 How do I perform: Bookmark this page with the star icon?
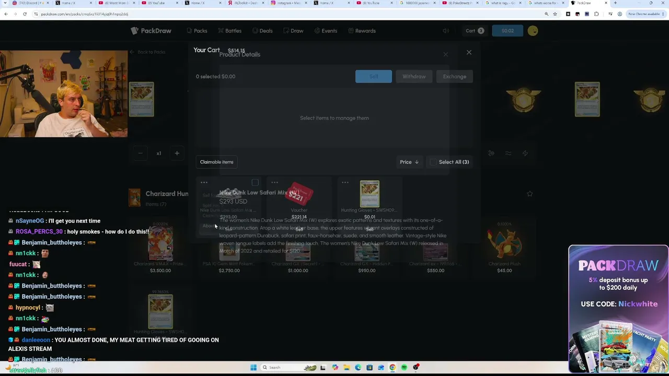click(x=555, y=14)
